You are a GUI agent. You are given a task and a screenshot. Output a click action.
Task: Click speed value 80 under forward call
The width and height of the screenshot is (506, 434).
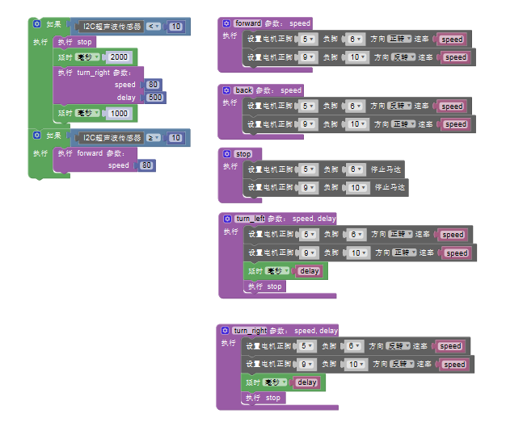point(145,165)
